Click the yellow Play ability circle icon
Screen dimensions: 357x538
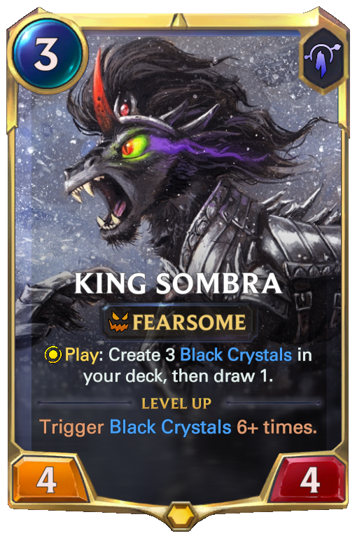coord(53,355)
